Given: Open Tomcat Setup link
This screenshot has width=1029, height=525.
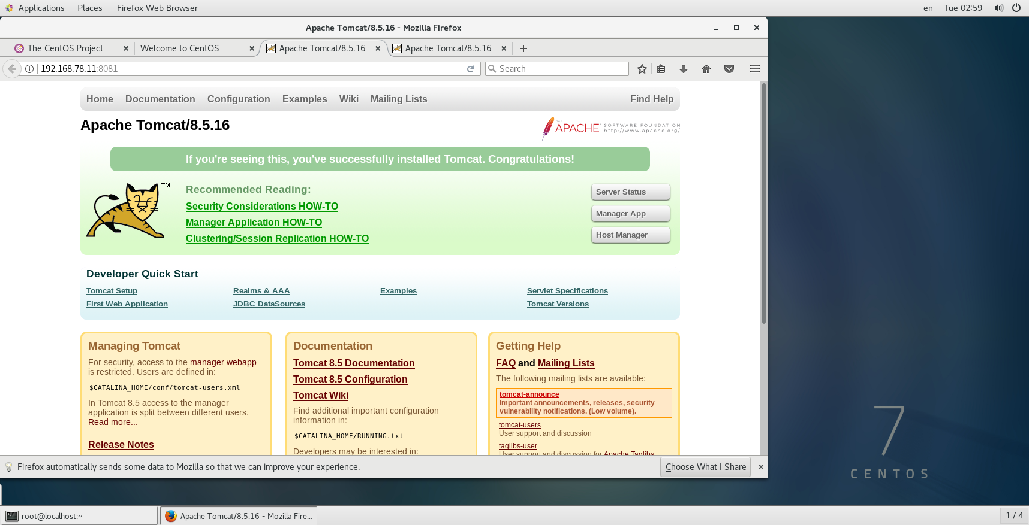Looking at the screenshot, I should pos(112,291).
